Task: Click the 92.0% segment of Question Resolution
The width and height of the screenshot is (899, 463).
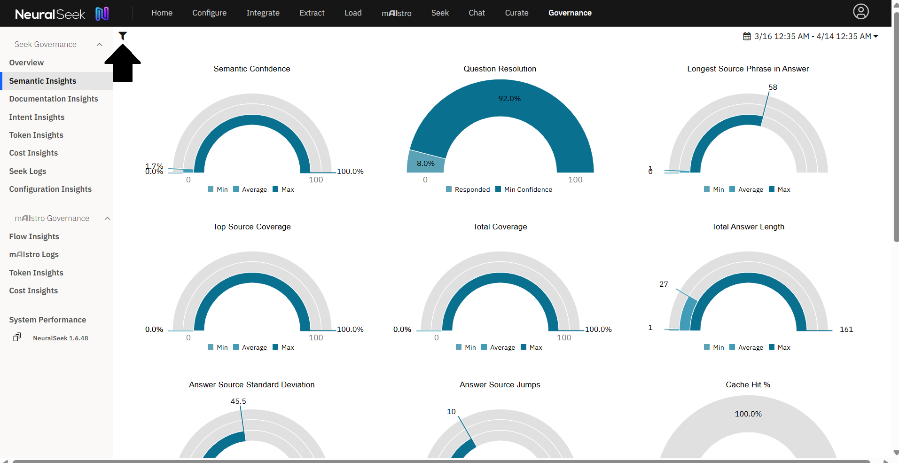Action: click(509, 99)
